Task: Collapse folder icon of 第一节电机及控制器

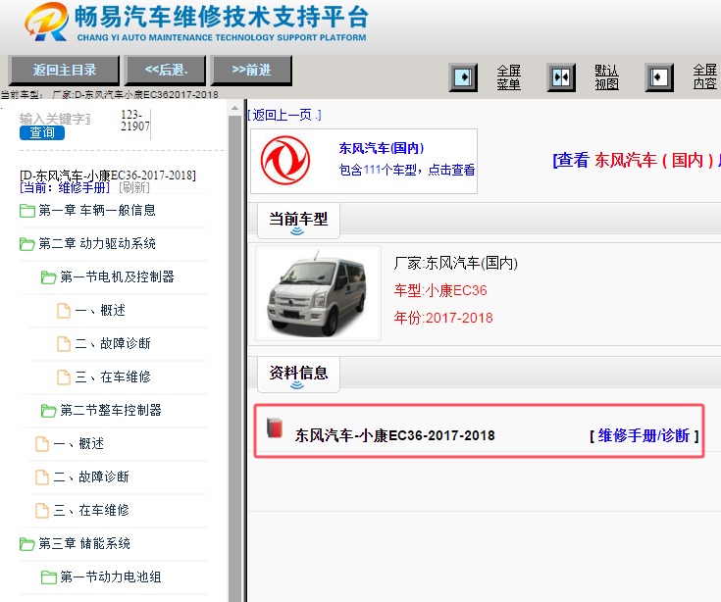Action: click(x=49, y=277)
